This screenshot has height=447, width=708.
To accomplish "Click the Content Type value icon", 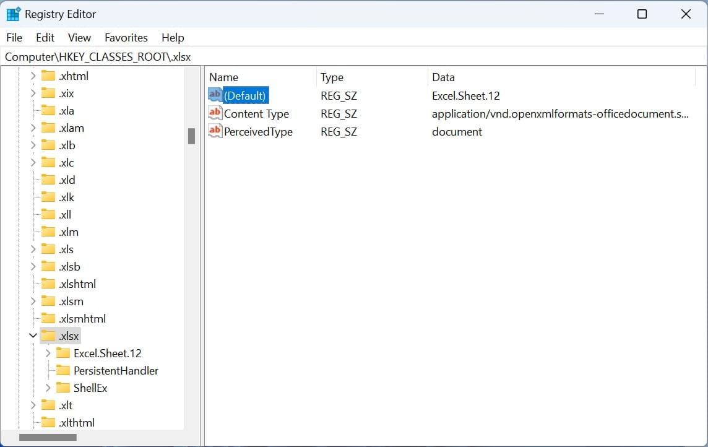I will point(215,113).
